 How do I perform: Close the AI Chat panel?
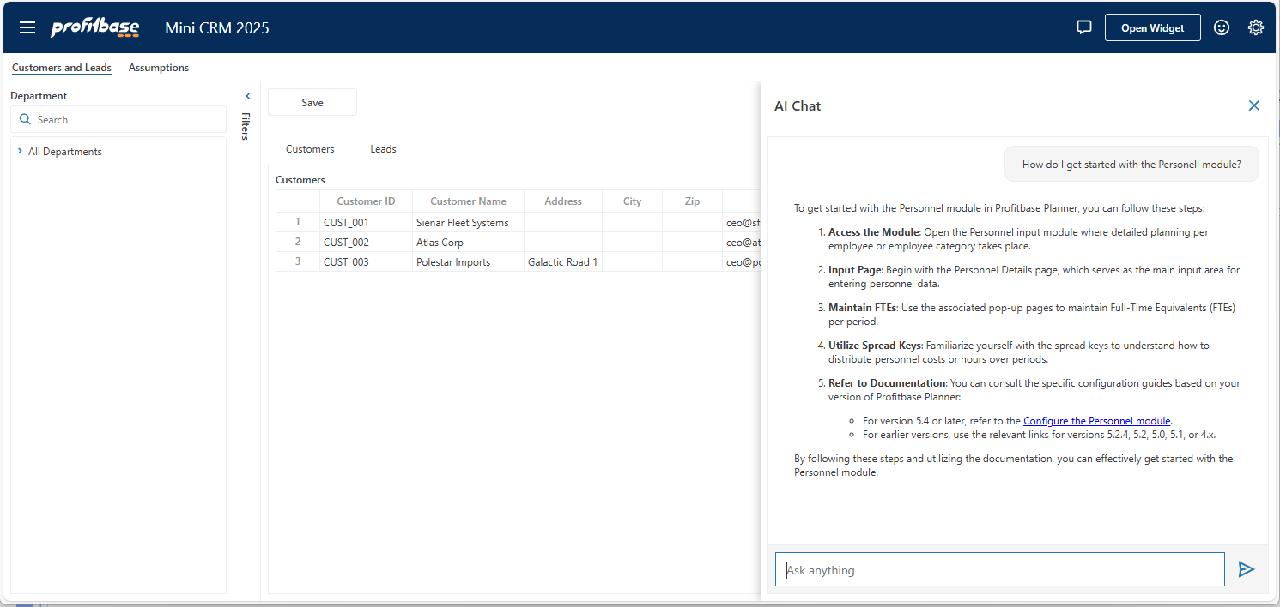1253,105
